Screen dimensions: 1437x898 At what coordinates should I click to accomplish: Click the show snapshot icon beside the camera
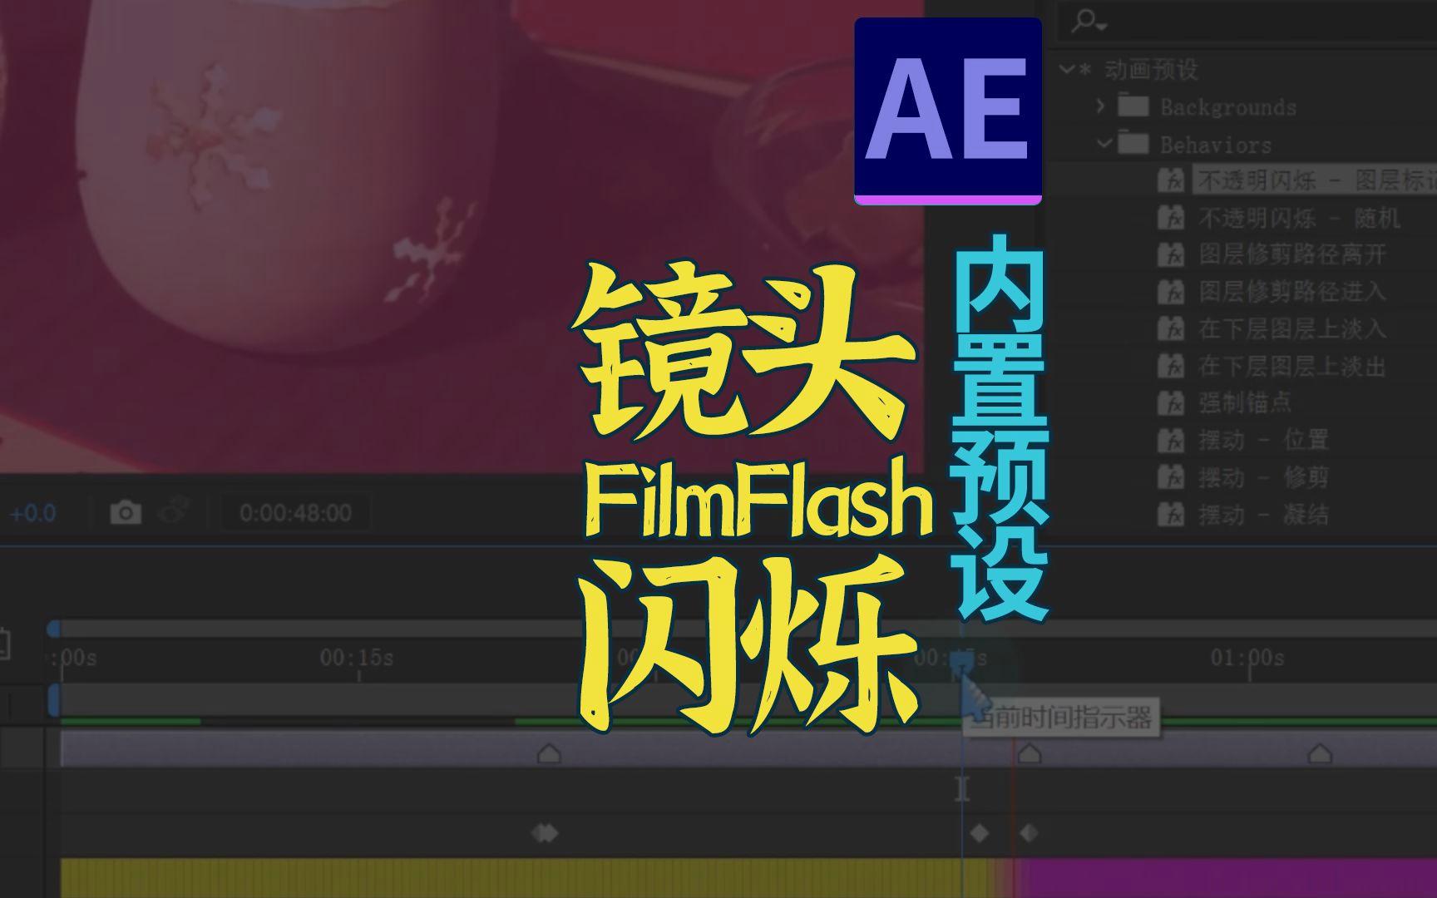pyautogui.click(x=173, y=511)
